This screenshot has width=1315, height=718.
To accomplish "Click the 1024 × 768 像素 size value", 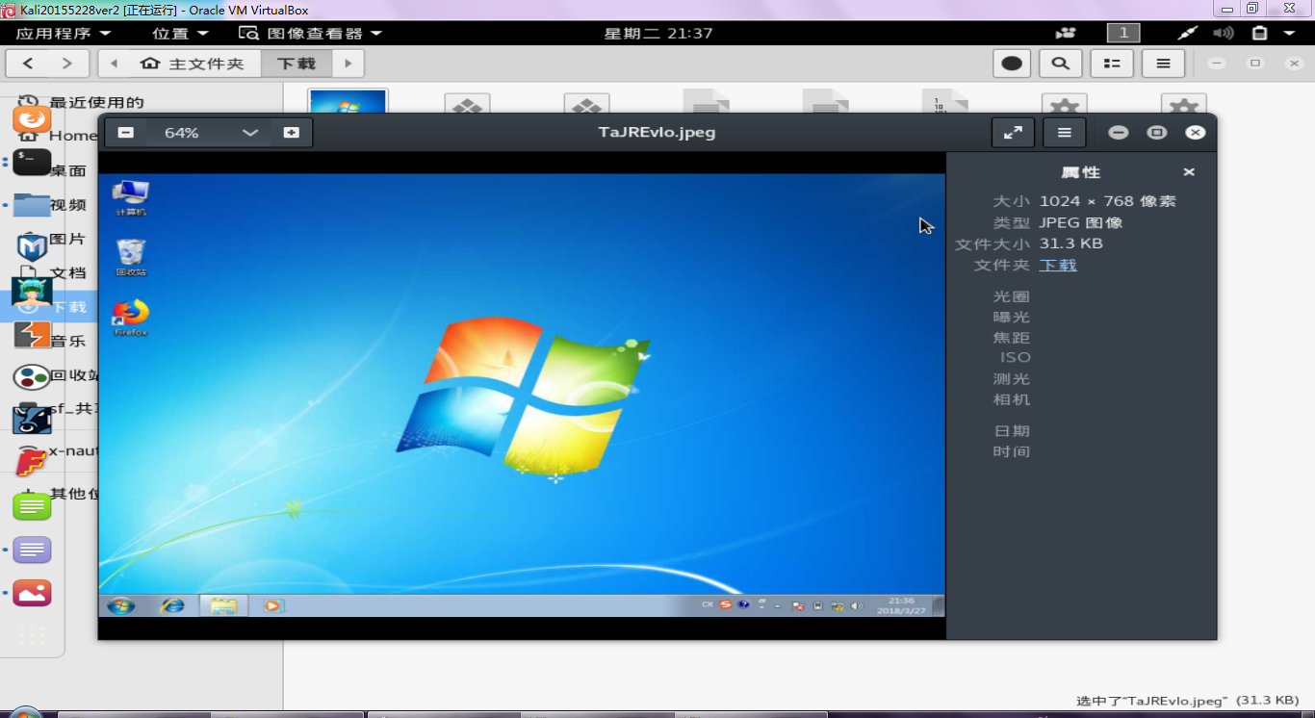I will [x=1108, y=201].
